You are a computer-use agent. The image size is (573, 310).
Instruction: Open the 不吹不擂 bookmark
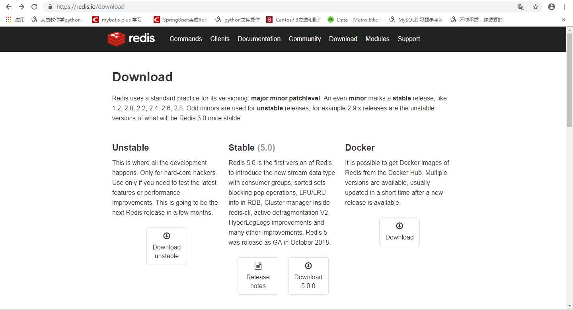pyautogui.click(x=477, y=20)
